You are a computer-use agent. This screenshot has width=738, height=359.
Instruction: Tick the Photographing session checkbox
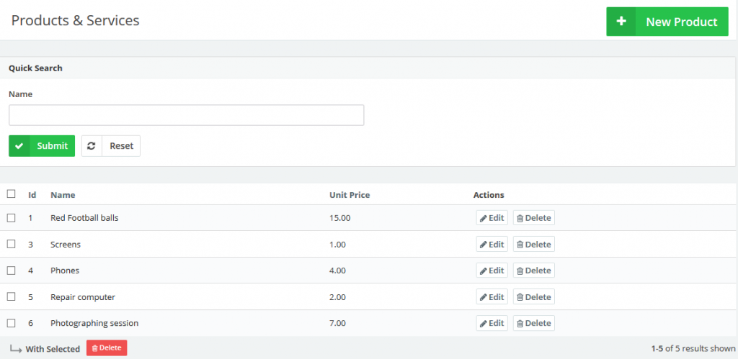tap(11, 323)
